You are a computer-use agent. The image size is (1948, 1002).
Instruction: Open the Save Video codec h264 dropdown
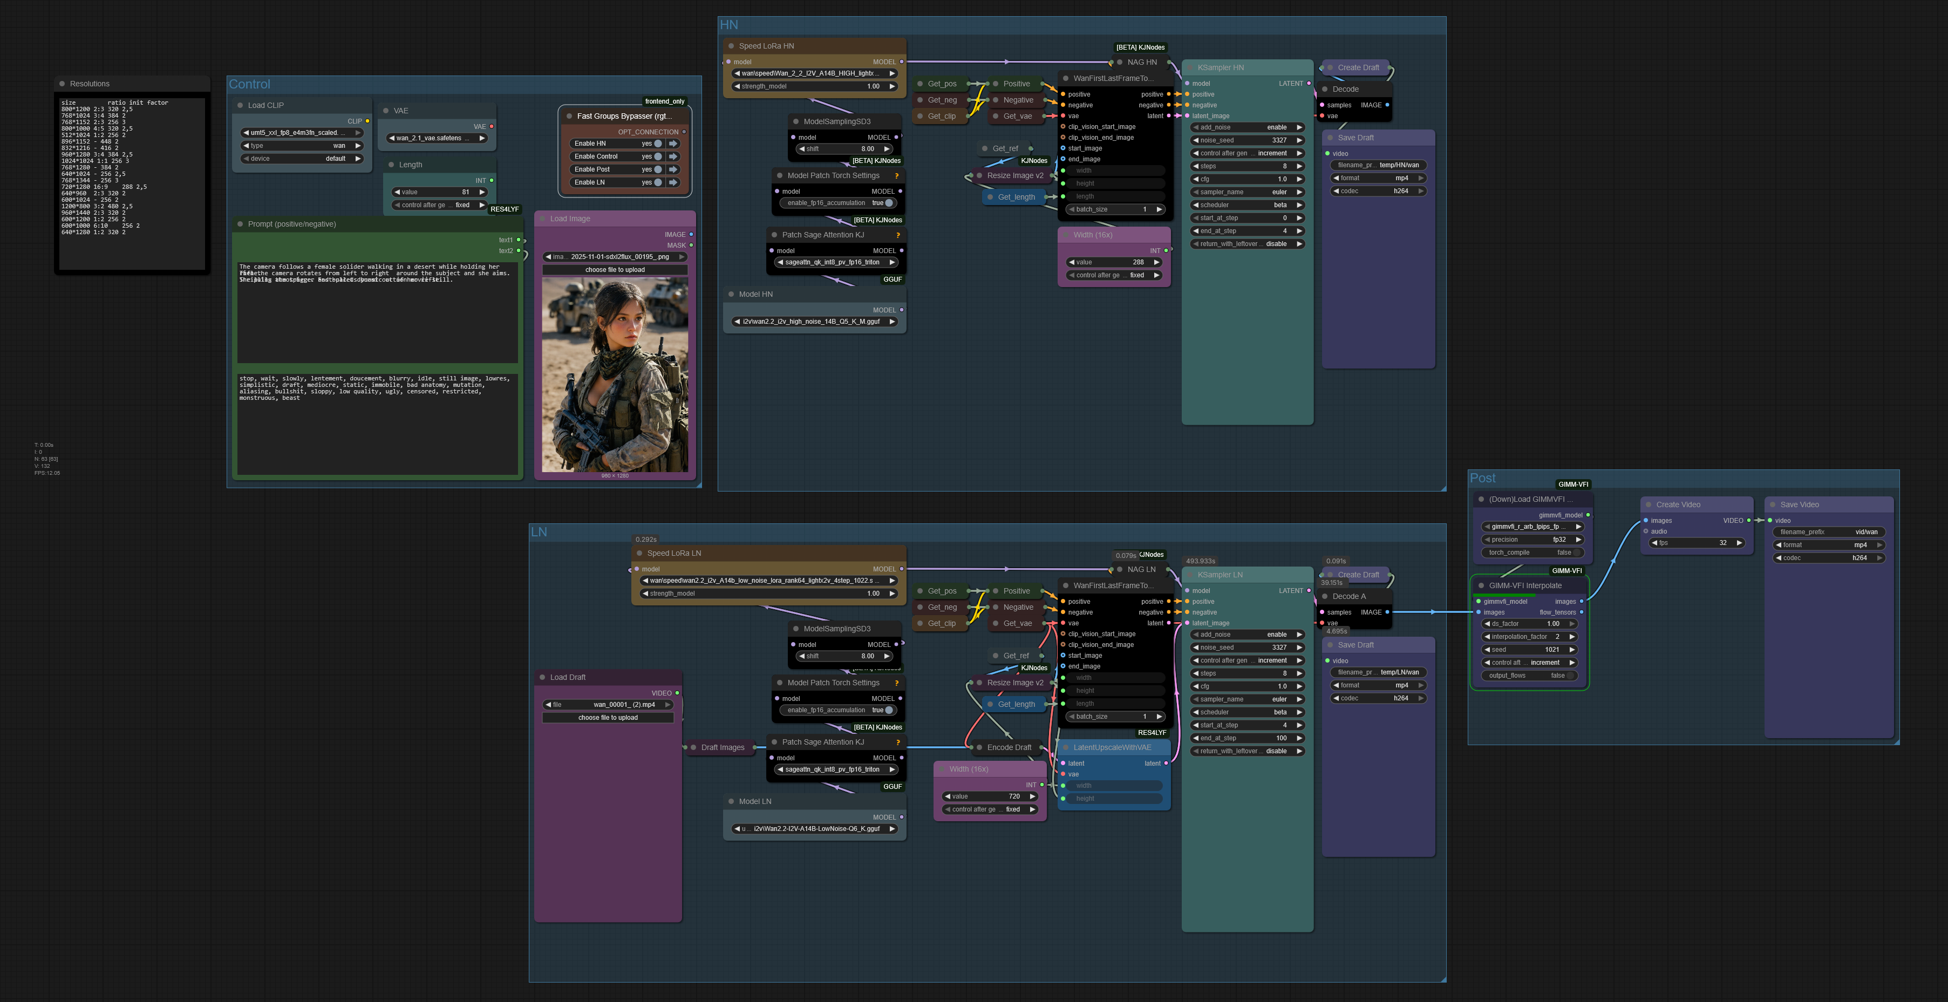[x=1829, y=558]
